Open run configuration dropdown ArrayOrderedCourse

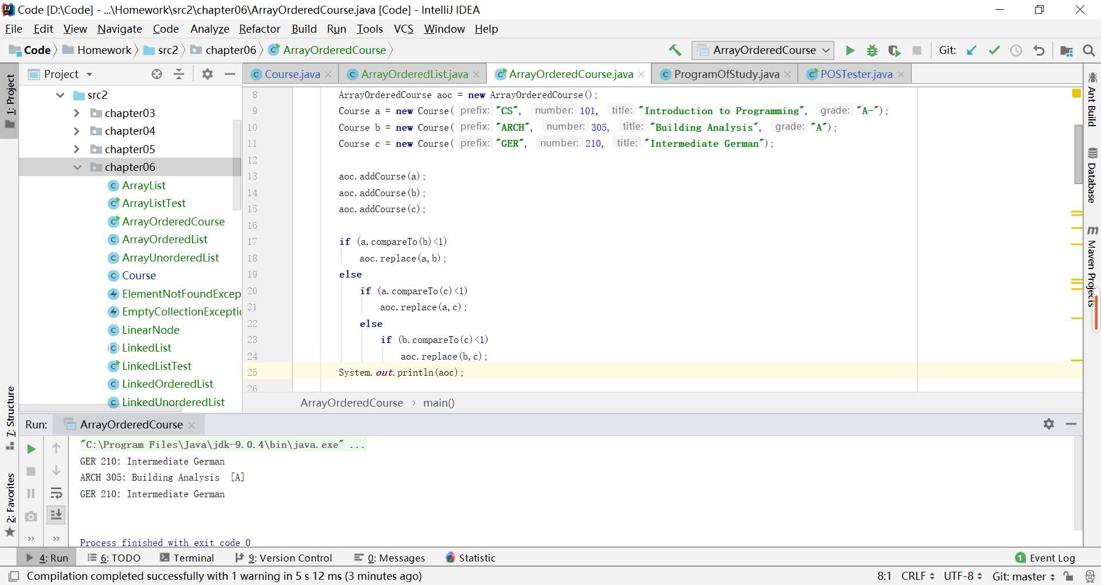coord(763,50)
